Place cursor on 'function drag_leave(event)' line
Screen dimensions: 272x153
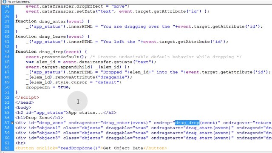[52, 37]
